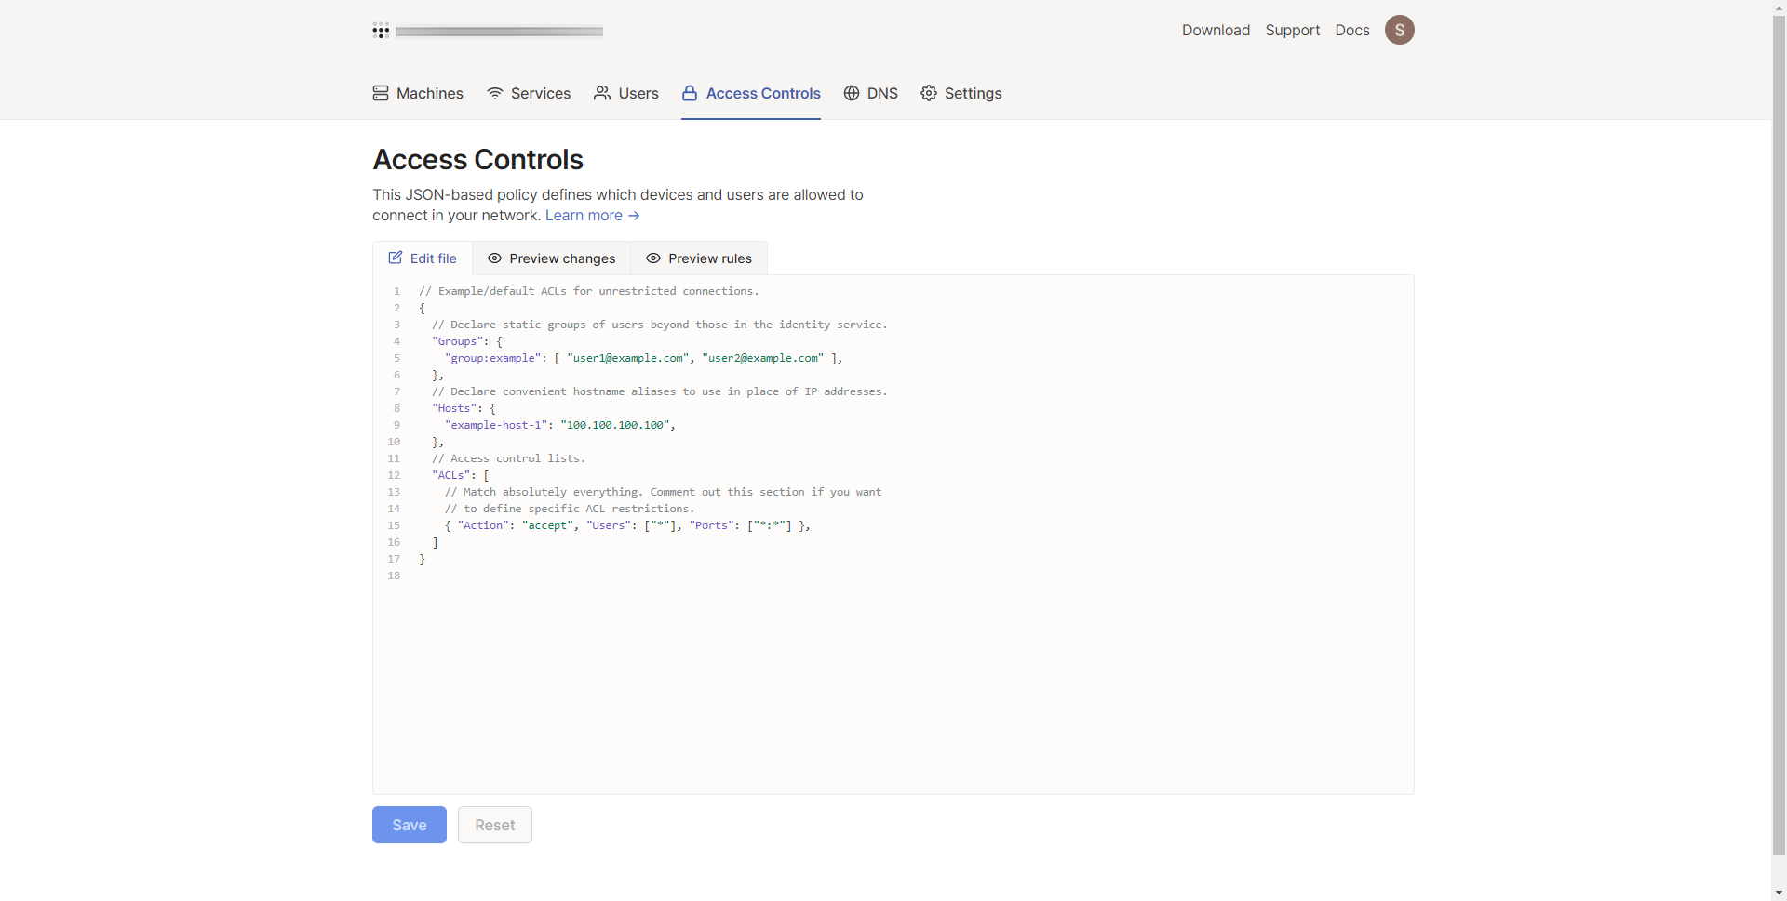Open the user avatar menu
This screenshot has width=1787, height=901.
[1399, 30]
